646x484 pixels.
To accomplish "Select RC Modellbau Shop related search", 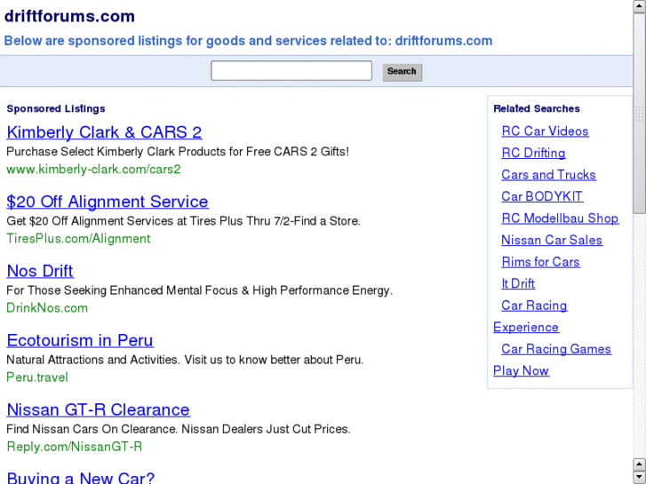I will coord(560,218).
